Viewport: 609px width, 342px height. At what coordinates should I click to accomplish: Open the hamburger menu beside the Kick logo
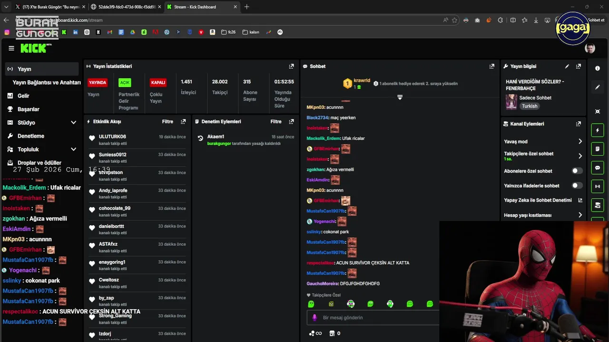[x=11, y=48]
